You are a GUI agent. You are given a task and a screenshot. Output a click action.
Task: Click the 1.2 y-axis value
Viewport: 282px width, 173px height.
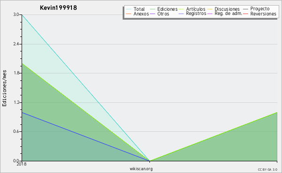tap(16, 102)
